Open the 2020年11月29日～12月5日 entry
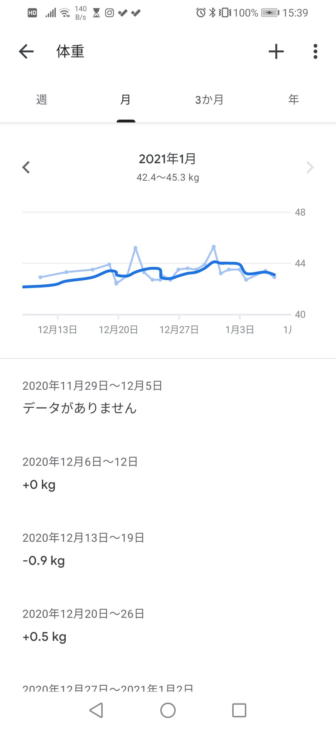336x729 pixels. tap(93, 397)
